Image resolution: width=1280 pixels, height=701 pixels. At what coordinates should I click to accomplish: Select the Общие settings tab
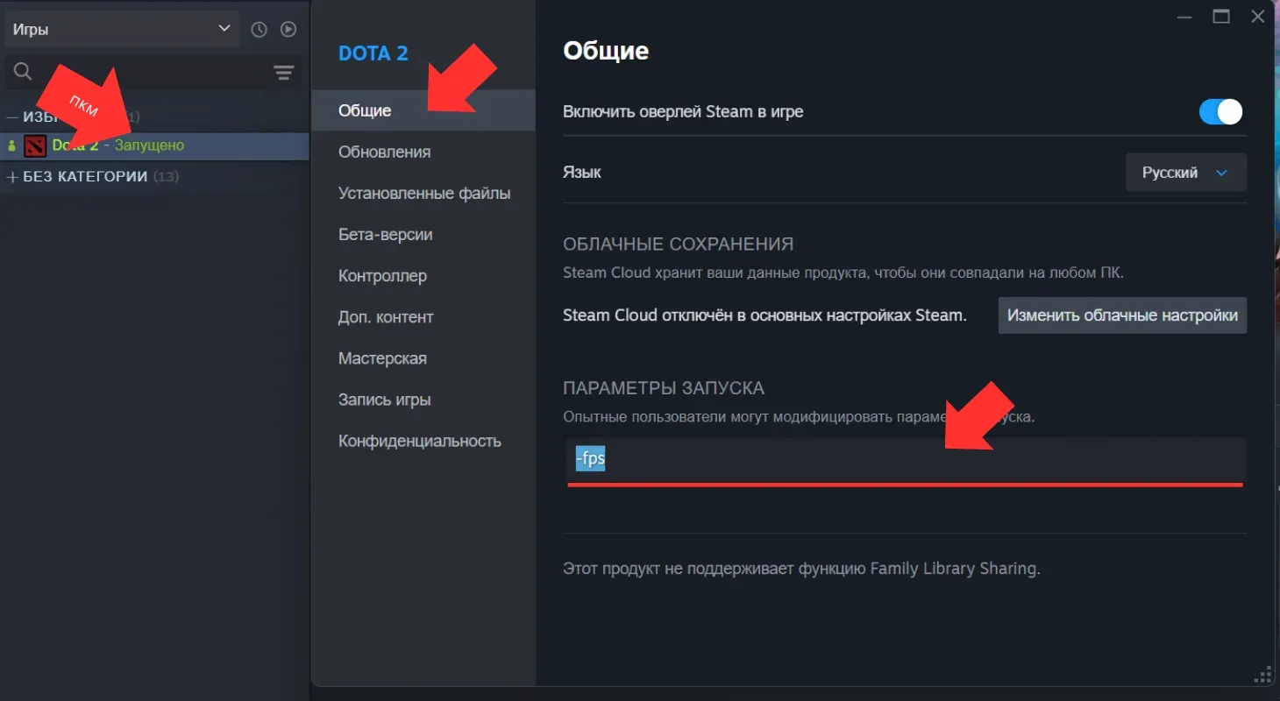(x=423, y=110)
